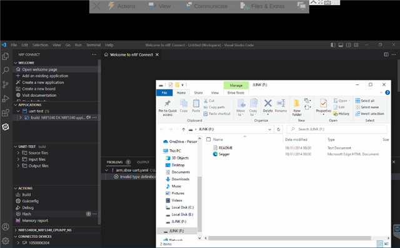Image resolution: width=400 pixels, height=248 pixels.
Task: Click Create a new board
Action: click(x=39, y=89)
